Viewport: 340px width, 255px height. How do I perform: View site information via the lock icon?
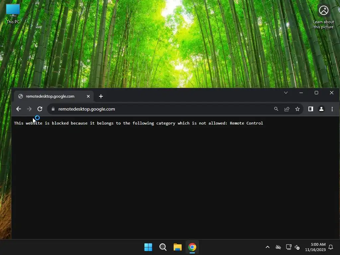click(x=53, y=109)
